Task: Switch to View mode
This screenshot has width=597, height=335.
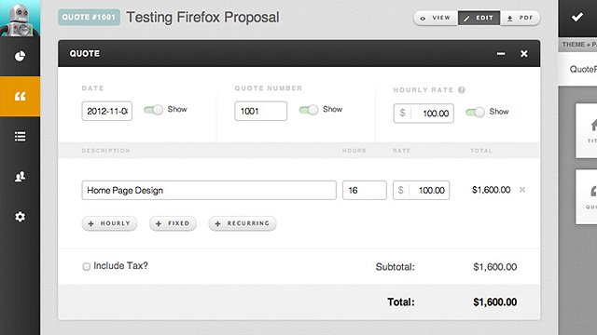Action: pyautogui.click(x=436, y=18)
